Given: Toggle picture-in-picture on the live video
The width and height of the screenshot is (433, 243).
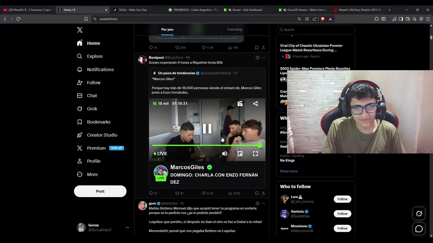Looking at the screenshot, I should tap(240, 154).
